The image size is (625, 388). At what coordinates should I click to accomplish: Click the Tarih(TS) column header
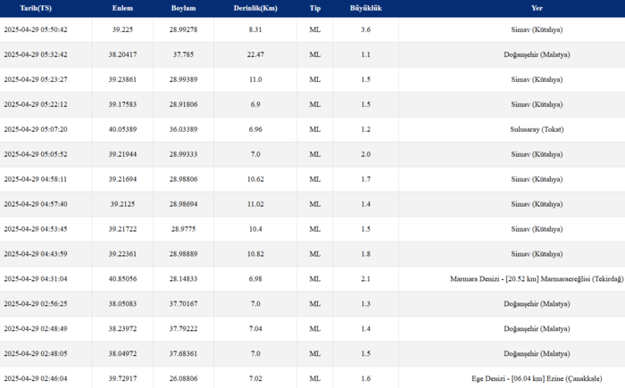(x=36, y=8)
